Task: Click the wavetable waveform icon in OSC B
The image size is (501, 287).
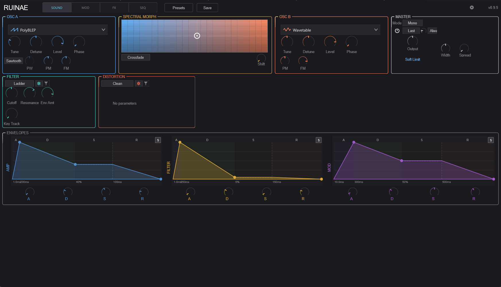Action: pos(287,30)
